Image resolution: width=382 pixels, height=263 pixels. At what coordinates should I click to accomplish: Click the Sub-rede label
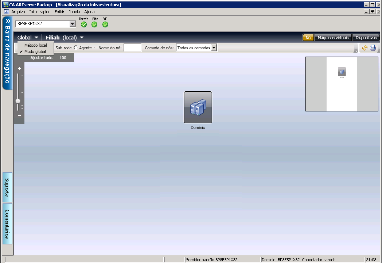pyautogui.click(x=63, y=48)
